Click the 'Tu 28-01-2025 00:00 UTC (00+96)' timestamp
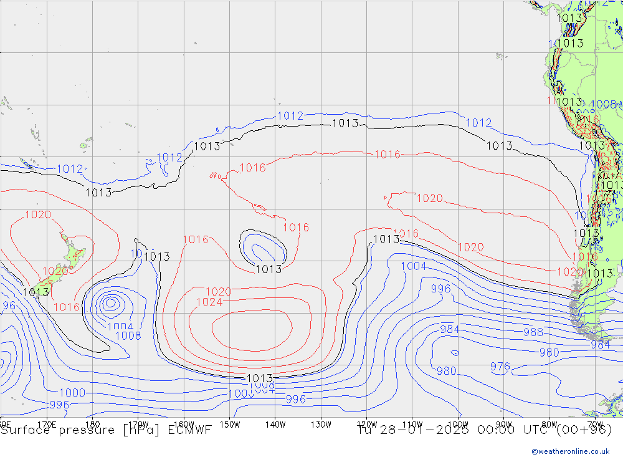Screen dimensions: 623x457 click(x=485, y=430)
